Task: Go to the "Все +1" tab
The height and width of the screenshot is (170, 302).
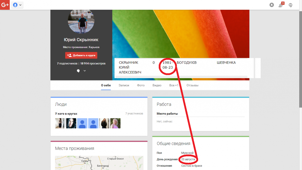Action: (174, 85)
